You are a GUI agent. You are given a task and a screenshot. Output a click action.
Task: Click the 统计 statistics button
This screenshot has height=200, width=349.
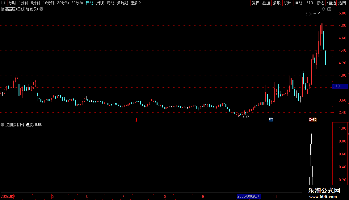click(288, 3)
